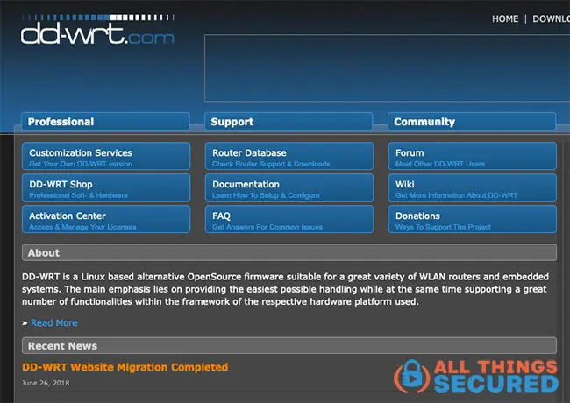570x403 pixels.
Task: Click the About section header
Action: tap(289, 252)
